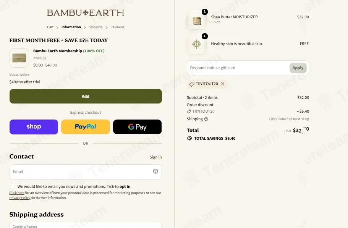Click the Bambu Earth Membership card image
This screenshot has width=348, height=228.
coord(19,58)
